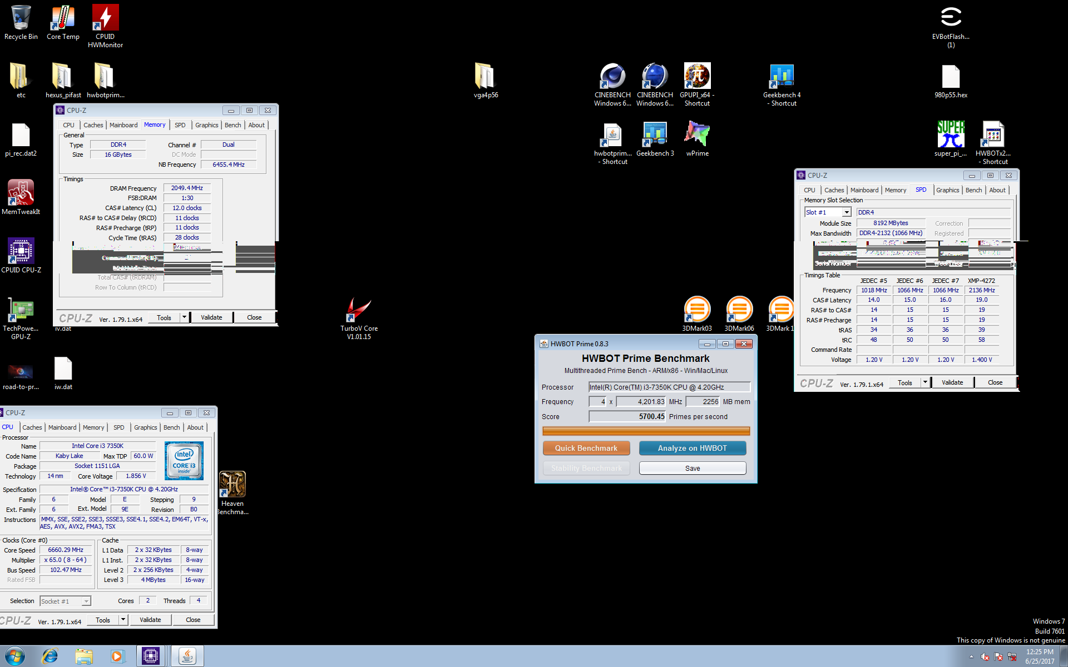The image size is (1068, 667).
Task: Switch to SPD tab in Memory CPU-Z window
Action: [x=180, y=125]
